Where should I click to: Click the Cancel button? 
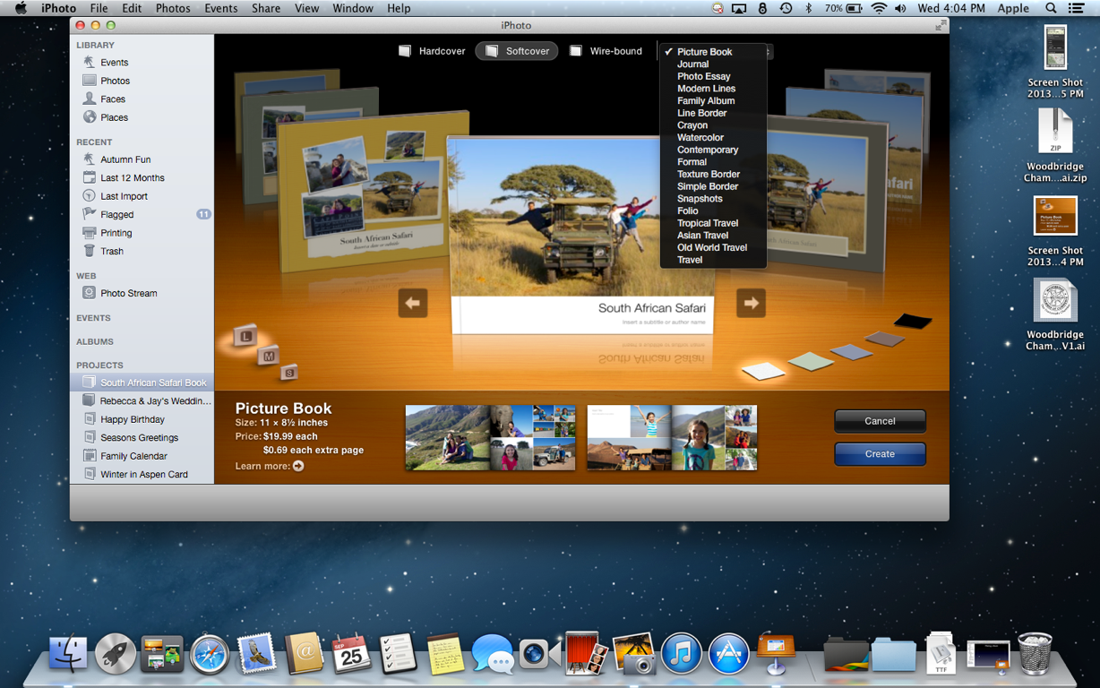click(x=880, y=421)
